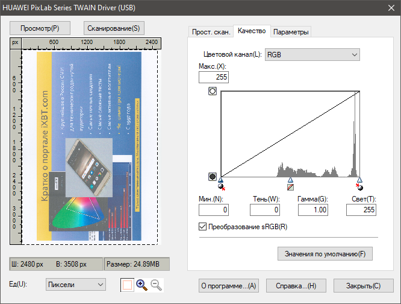Zoom in on the preview
Image resolution: width=401 pixels, height=304 pixels.
[x=141, y=285]
